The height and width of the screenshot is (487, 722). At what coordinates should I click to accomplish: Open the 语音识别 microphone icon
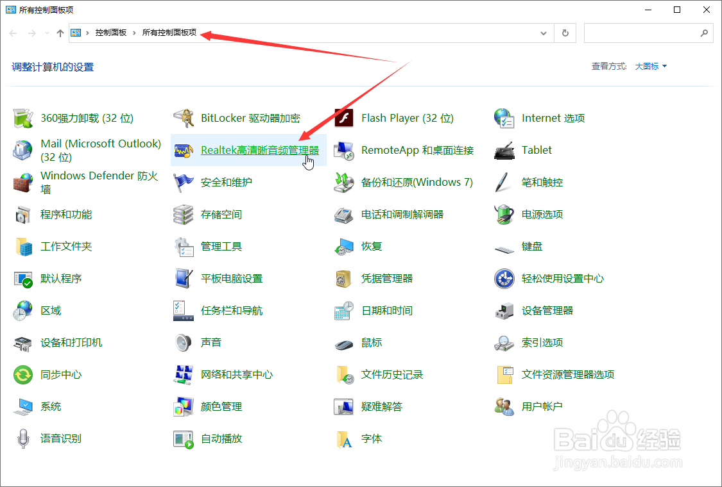23,439
